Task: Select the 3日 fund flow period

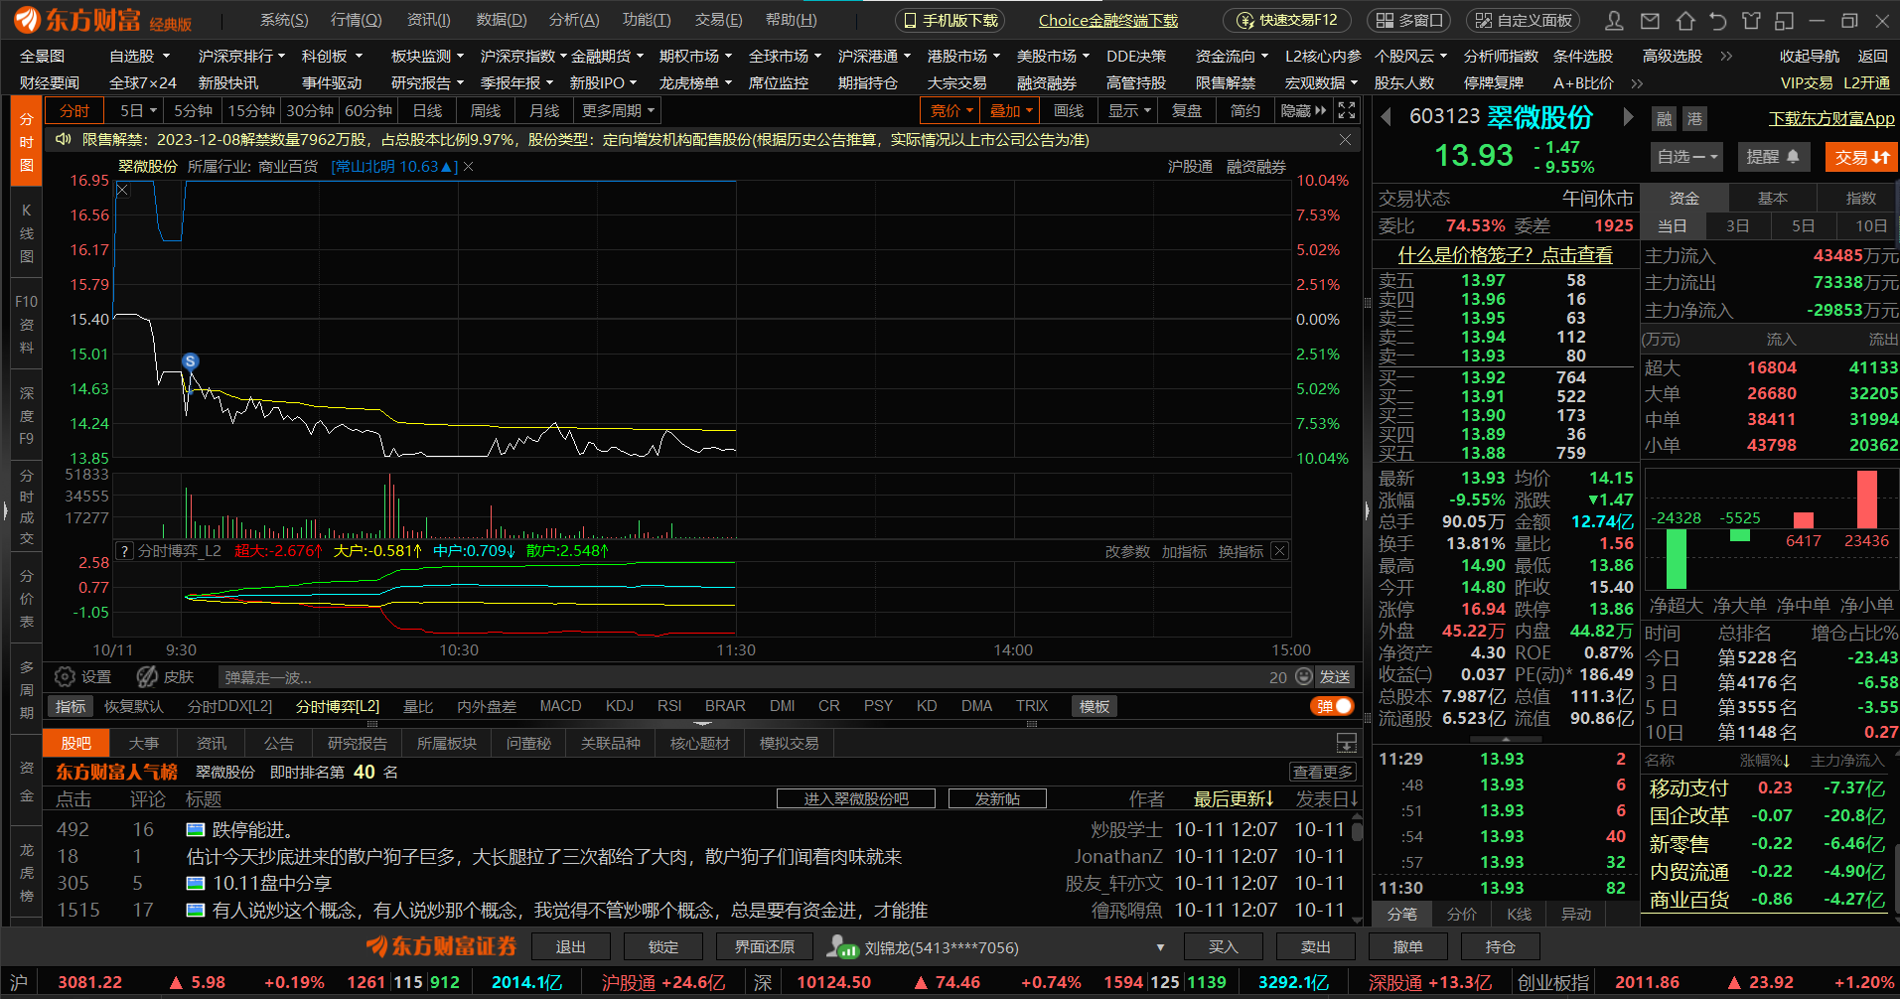Action: pos(1737,225)
